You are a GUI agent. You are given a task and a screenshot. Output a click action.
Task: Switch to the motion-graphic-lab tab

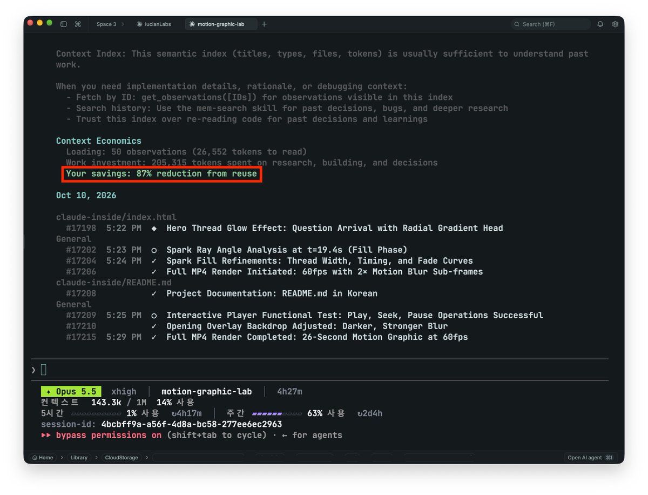coord(221,24)
